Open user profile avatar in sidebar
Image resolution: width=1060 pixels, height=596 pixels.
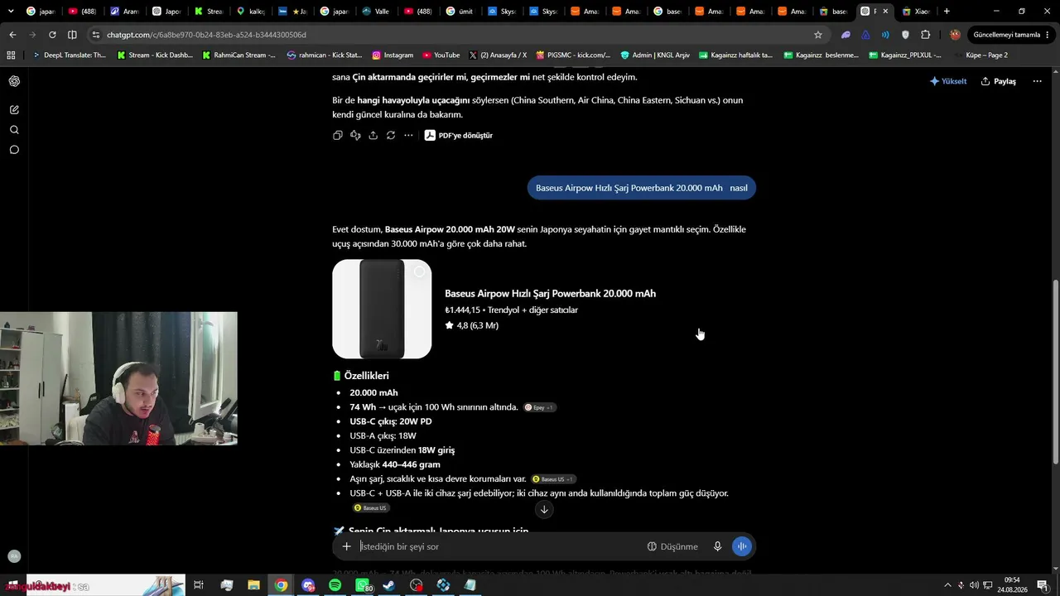click(14, 556)
